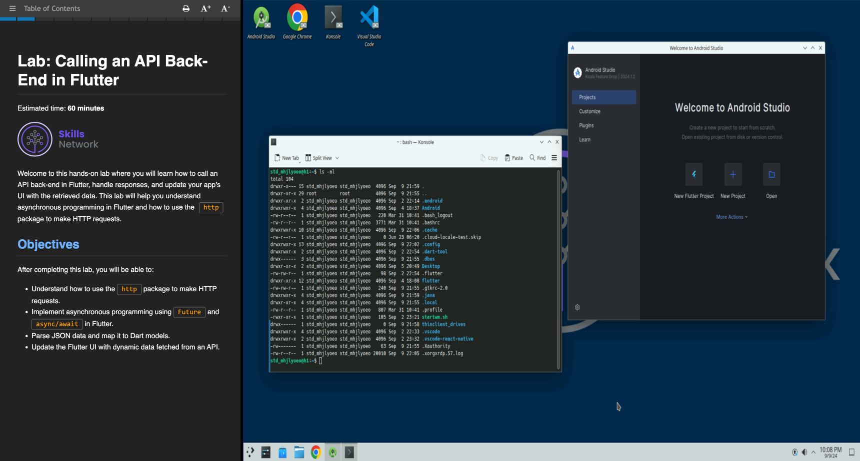The width and height of the screenshot is (860, 461).
Task: Open Discover software store from taskbar
Action: 282,452
